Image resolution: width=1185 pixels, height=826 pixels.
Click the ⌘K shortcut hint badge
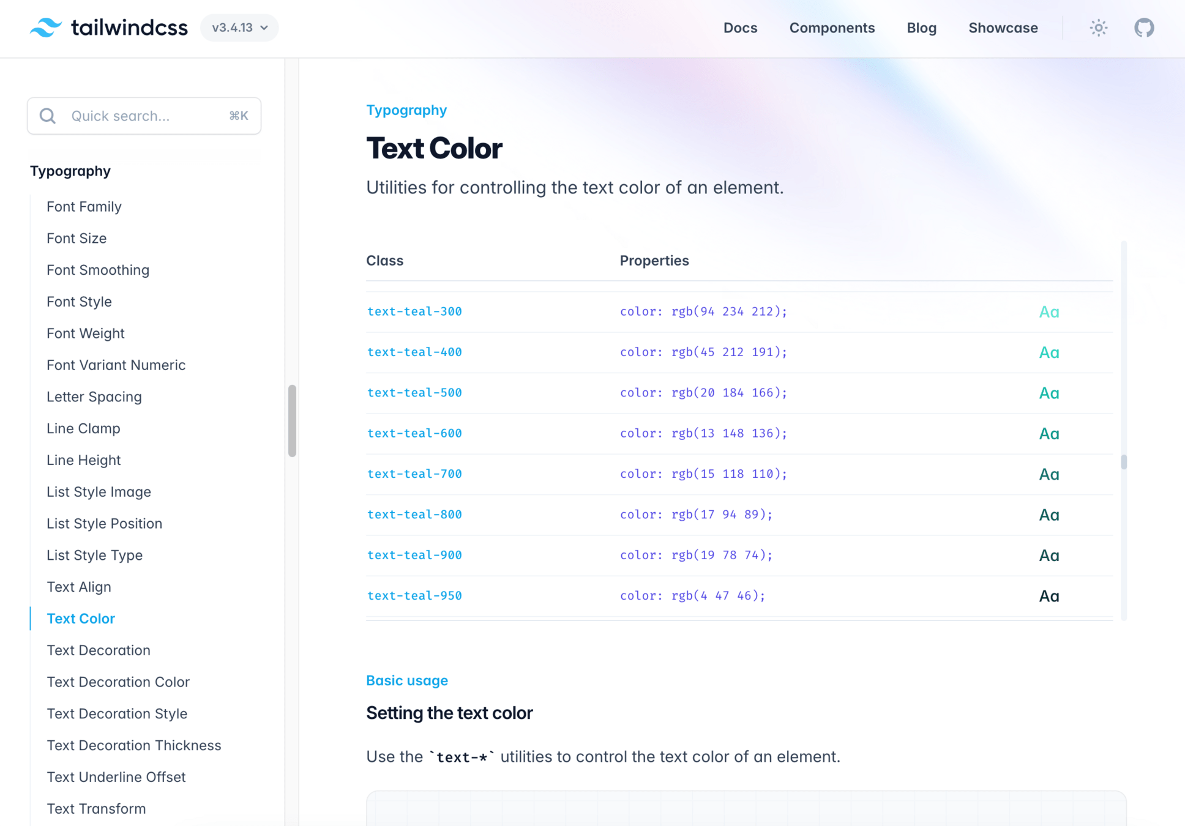click(x=238, y=116)
